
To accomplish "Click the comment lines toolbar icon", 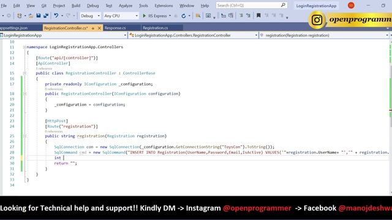I will point(241,16).
